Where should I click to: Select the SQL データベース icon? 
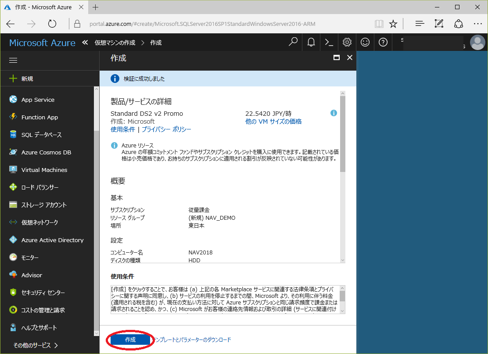[x=13, y=134]
